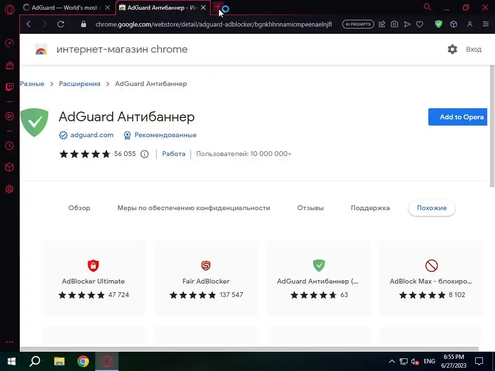Click the URL address field
495x371 pixels.
(x=213, y=24)
